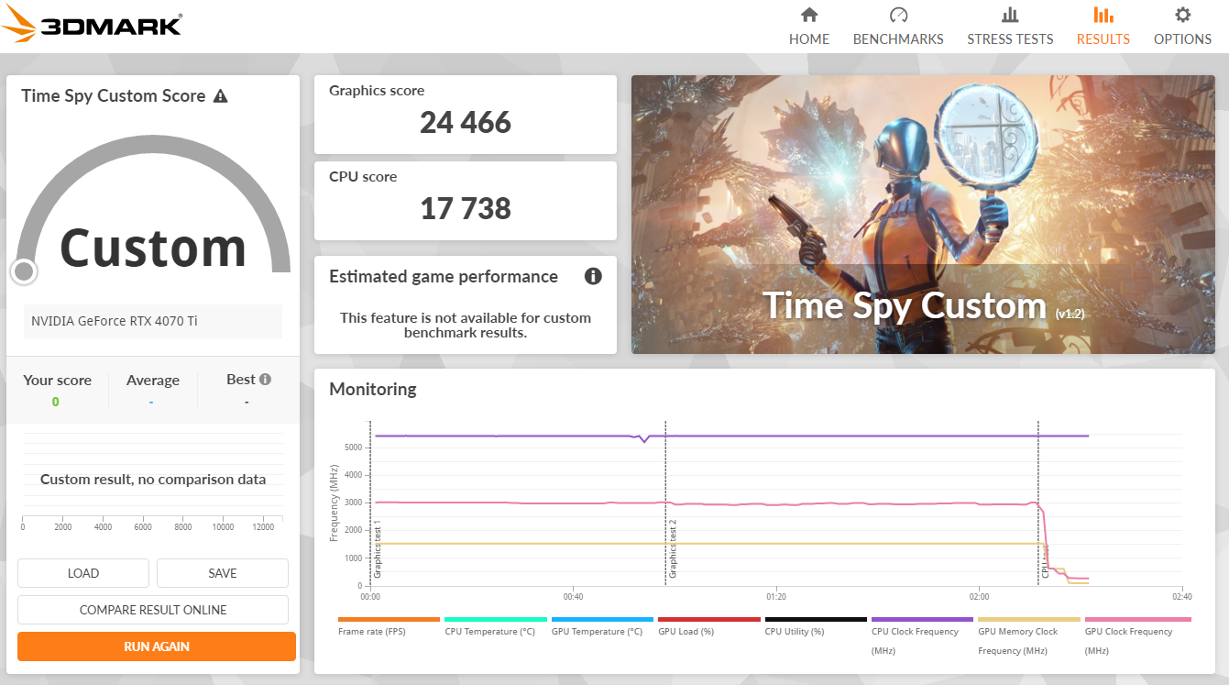Switch to the BENCHMARKS tab label
This screenshot has height=685, width=1229.
coord(898,39)
